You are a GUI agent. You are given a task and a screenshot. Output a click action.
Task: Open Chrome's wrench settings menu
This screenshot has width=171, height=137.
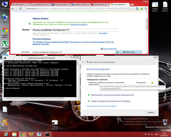(146, 9)
